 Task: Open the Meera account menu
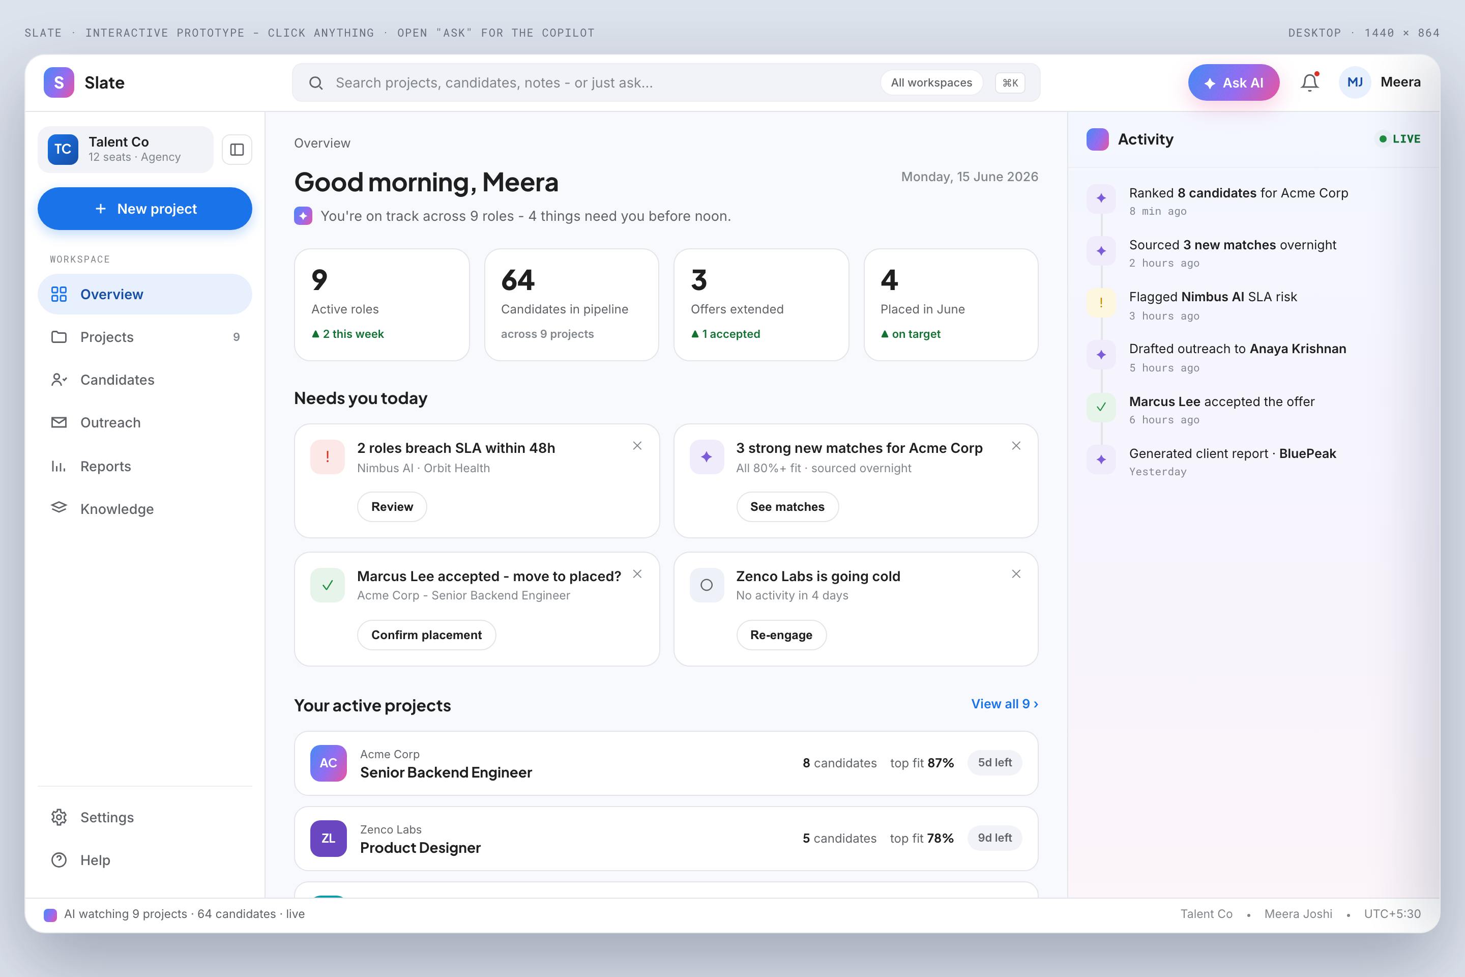[x=1380, y=82]
